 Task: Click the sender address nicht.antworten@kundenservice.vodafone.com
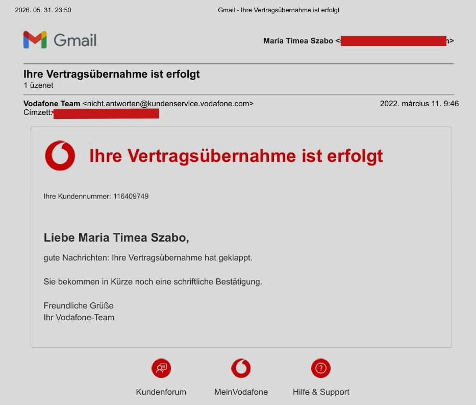168,104
